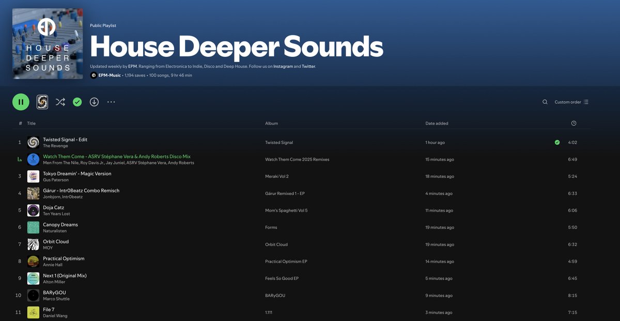Click the now-playing equalizer icon in row 2

click(x=20, y=159)
